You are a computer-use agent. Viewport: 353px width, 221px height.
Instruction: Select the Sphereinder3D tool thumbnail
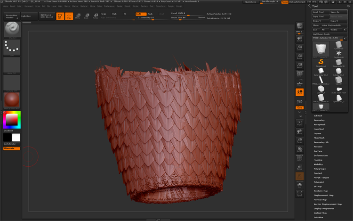(338, 63)
